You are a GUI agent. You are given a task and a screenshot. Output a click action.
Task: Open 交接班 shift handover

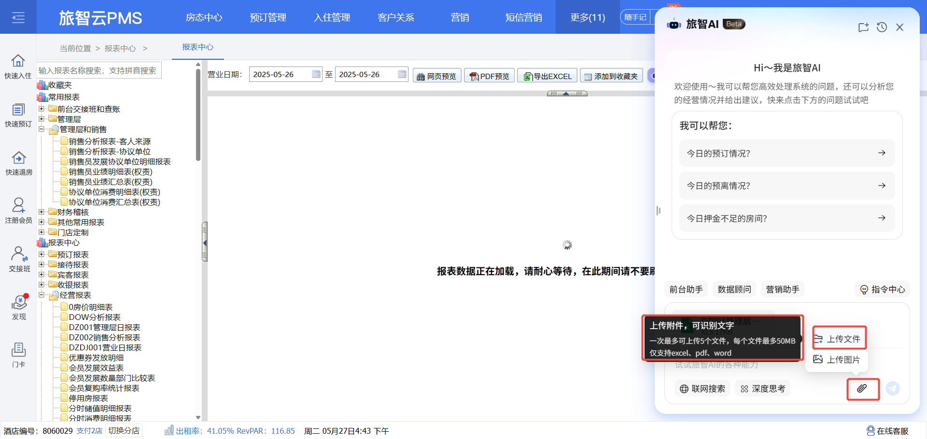tap(19, 259)
